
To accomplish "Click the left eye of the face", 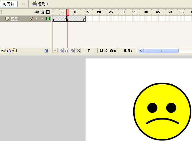I will pos(152,108).
